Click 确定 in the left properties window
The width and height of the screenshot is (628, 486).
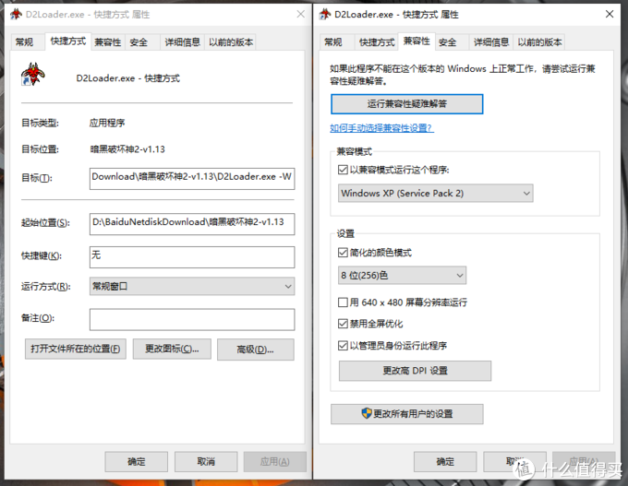tap(136, 462)
